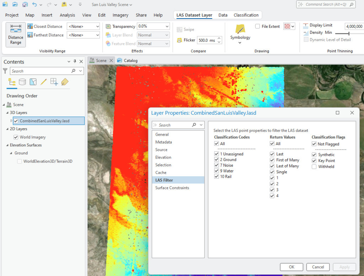364x276 pixels.
Task: Click inside the Command Search field
Action: pos(325,4)
